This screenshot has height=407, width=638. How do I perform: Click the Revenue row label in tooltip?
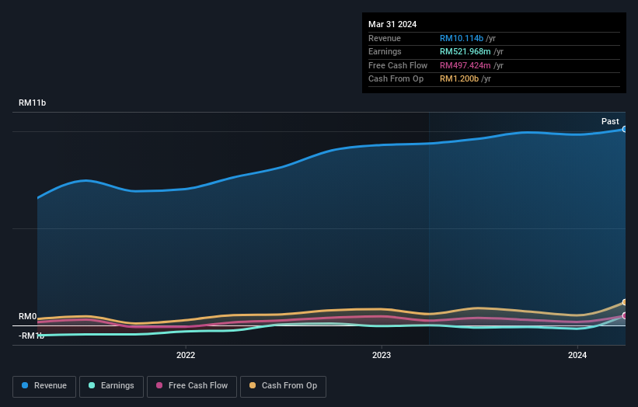pos(385,38)
